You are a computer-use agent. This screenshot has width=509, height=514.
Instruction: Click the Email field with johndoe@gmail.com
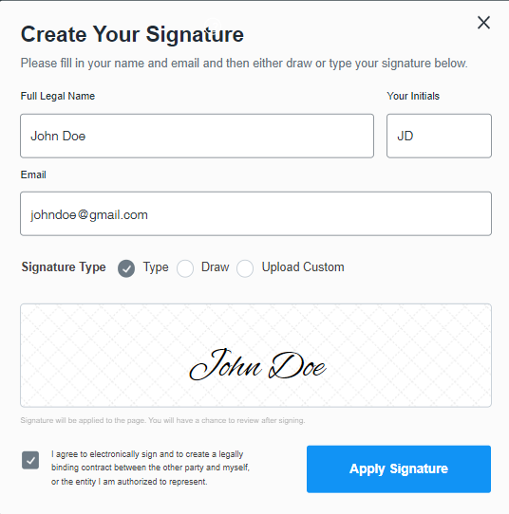click(x=255, y=213)
